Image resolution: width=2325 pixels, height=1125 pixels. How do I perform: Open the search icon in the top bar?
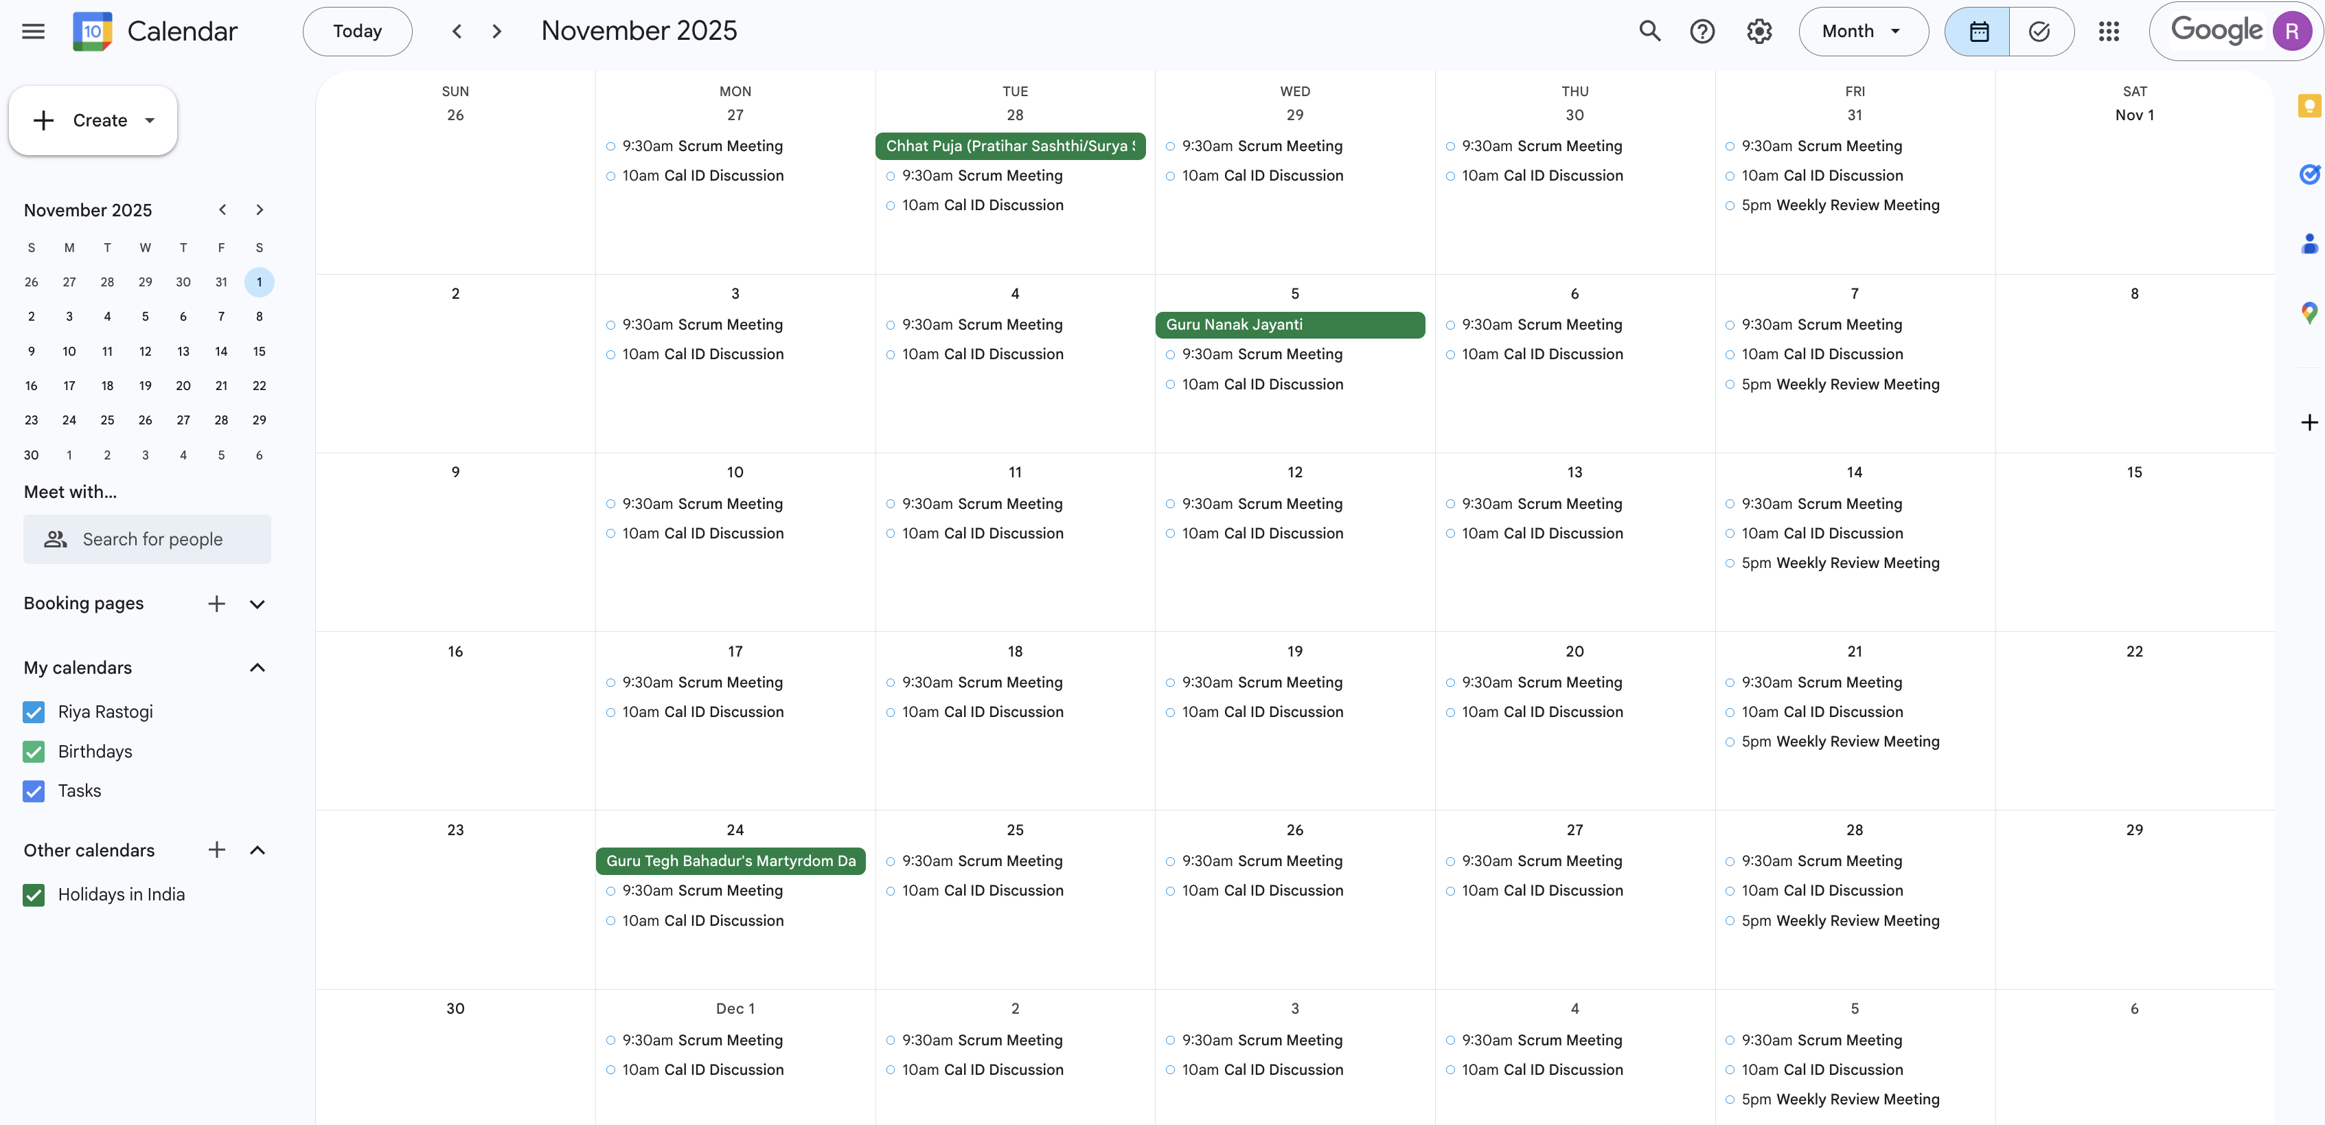point(1649,31)
